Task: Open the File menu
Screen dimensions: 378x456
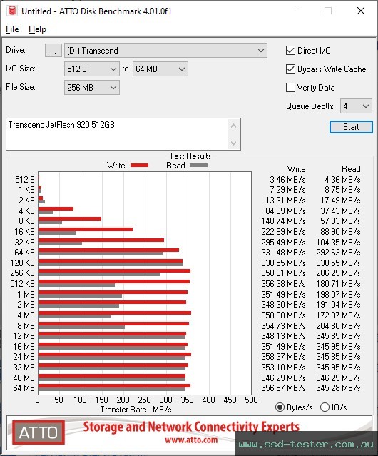Action: (x=12, y=29)
